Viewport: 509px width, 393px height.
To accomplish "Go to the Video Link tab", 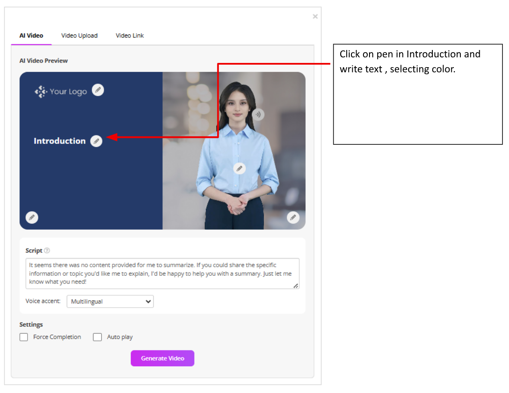I will [x=130, y=35].
